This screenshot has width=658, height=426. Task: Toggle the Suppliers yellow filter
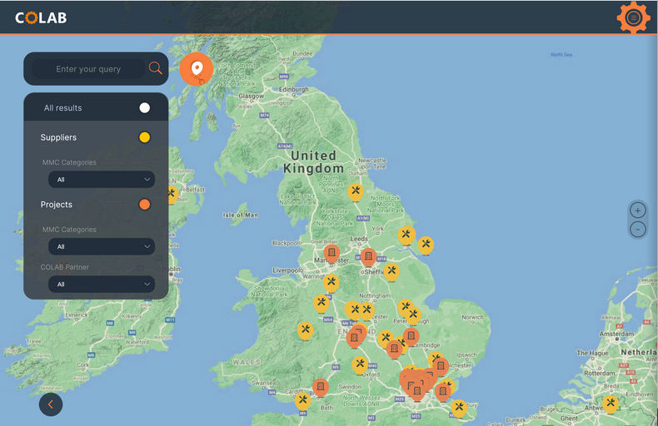coord(145,137)
